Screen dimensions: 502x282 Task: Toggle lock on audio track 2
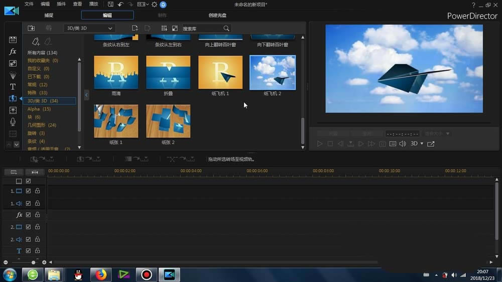tap(37, 239)
